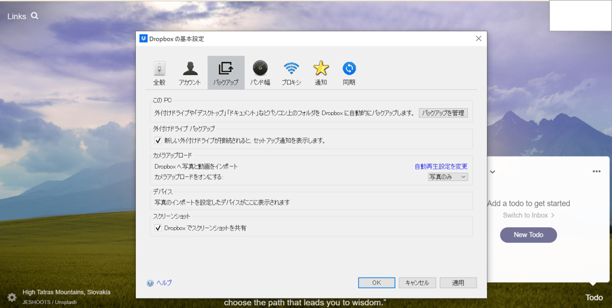The image size is (612, 308).
Task: Confirm with the OK button
Action: pos(377,283)
